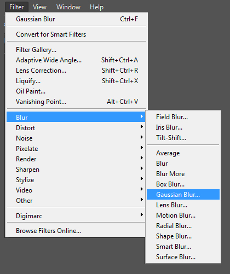This screenshot has width=230, height=274.
Task: Select Field Blur... option
Action: 183,117
